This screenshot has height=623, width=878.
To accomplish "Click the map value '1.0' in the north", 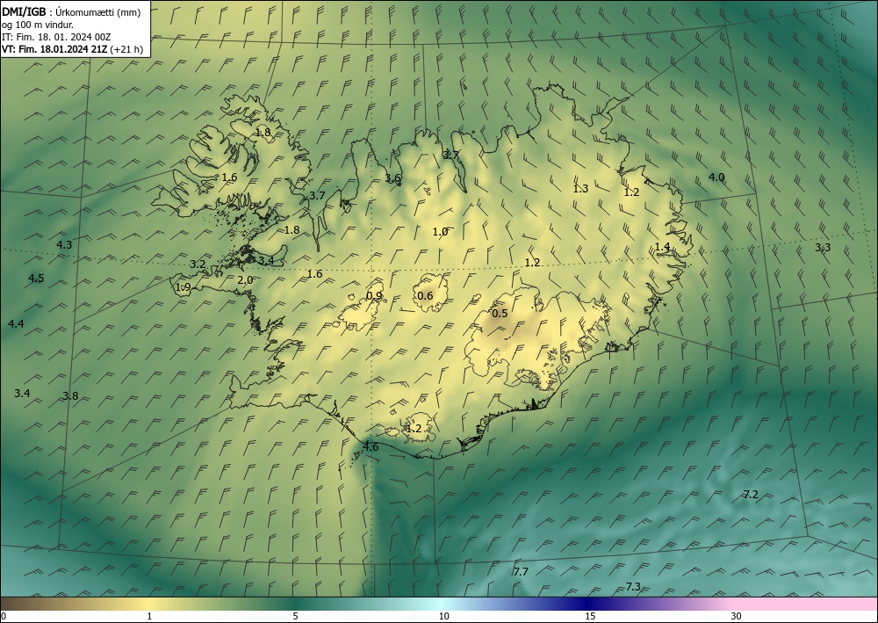I will pyautogui.click(x=440, y=231).
